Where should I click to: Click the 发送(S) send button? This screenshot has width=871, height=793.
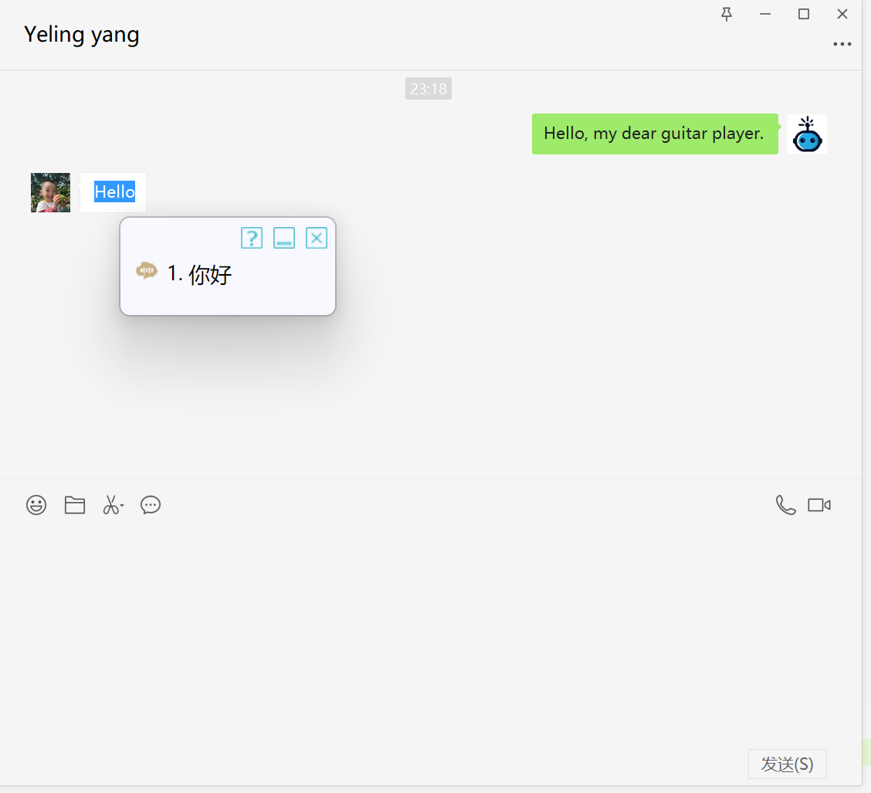[787, 764]
